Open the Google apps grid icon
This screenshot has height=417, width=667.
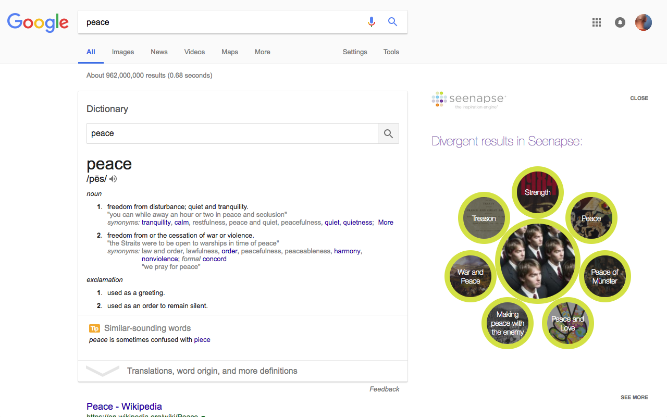(596, 22)
